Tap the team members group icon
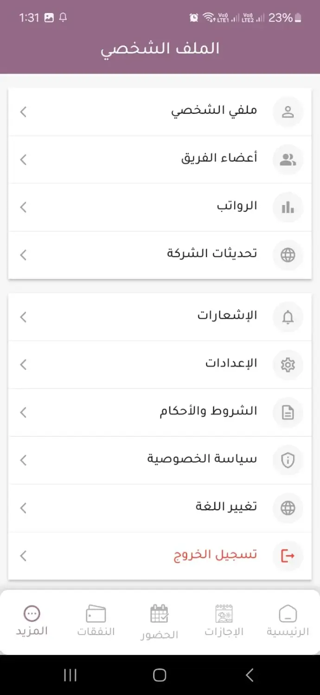Screen dimensions: 320x695 [288, 160]
